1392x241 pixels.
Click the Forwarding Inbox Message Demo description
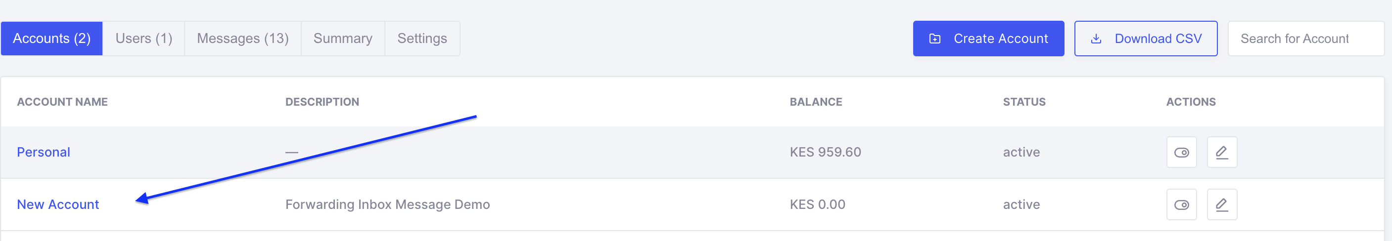pos(387,205)
